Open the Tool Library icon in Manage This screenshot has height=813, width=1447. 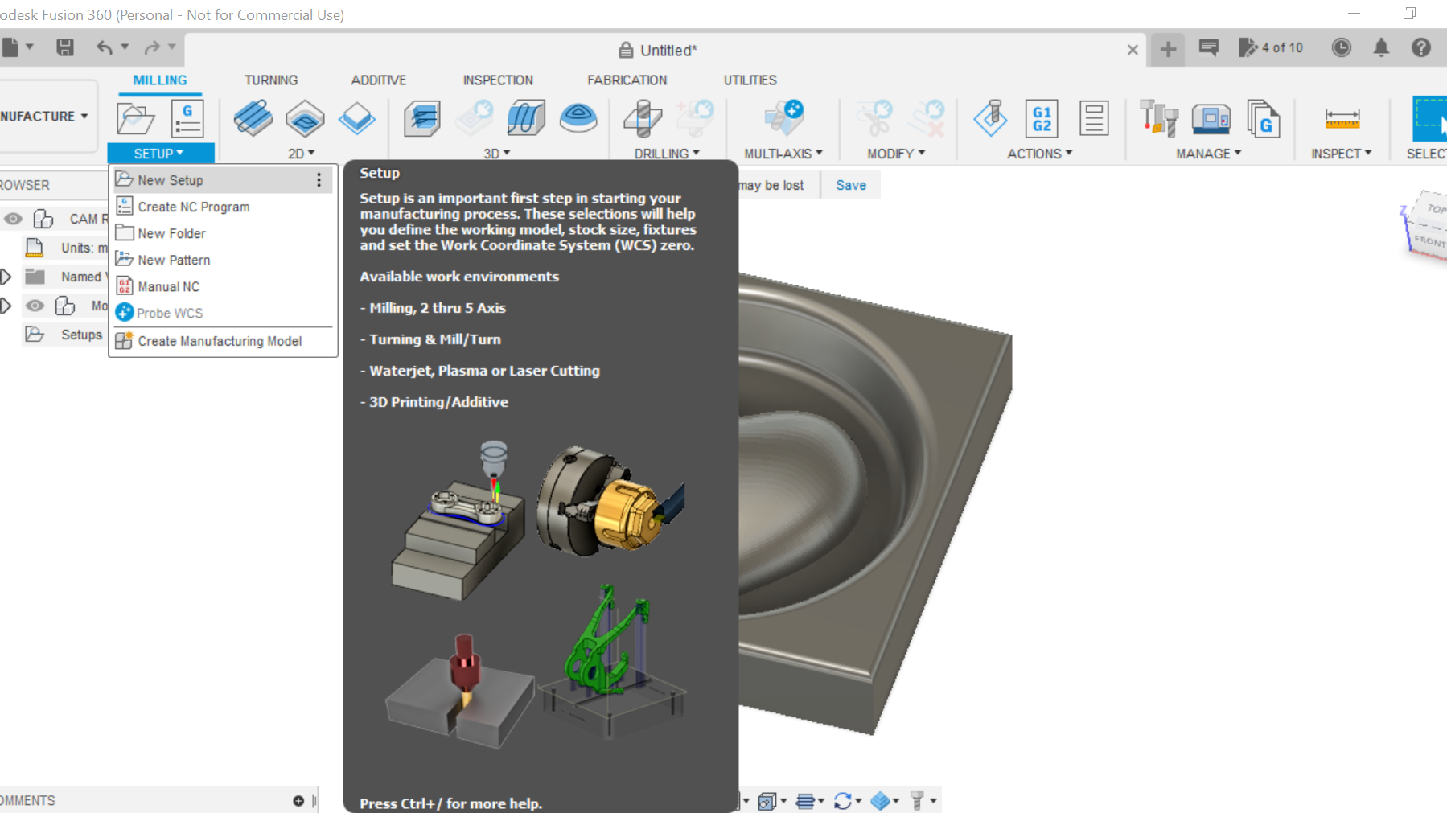(1159, 118)
